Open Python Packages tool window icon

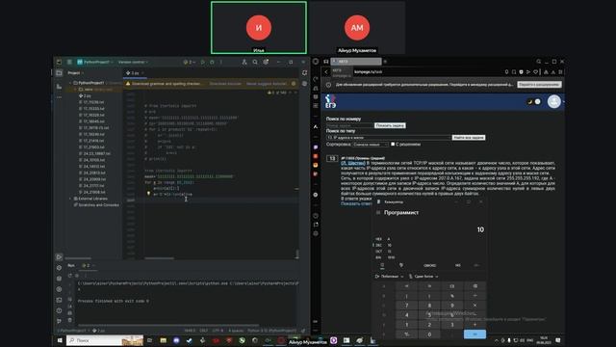coord(59,279)
